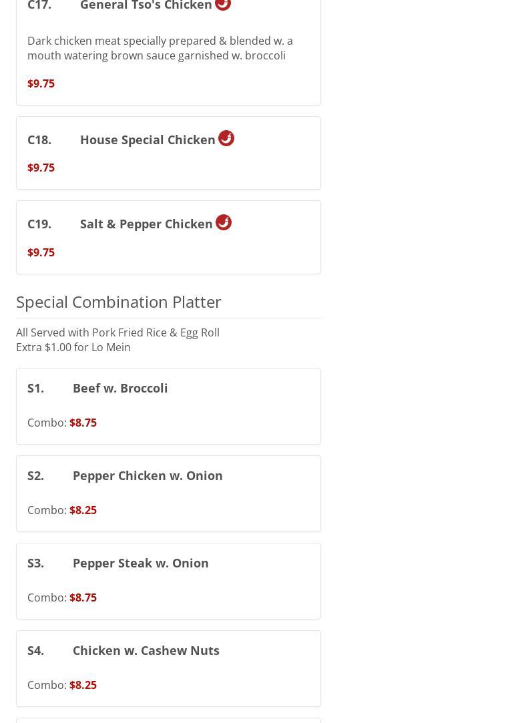Image resolution: width=514 pixels, height=723 pixels.
Task: Open S4 Chicken w. Cashew Nuts
Action: (146, 651)
